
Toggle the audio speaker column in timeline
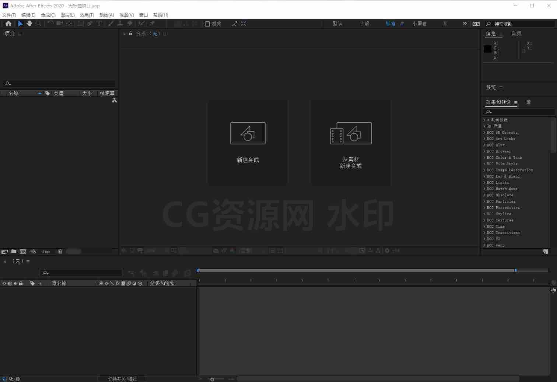pos(10,283)
